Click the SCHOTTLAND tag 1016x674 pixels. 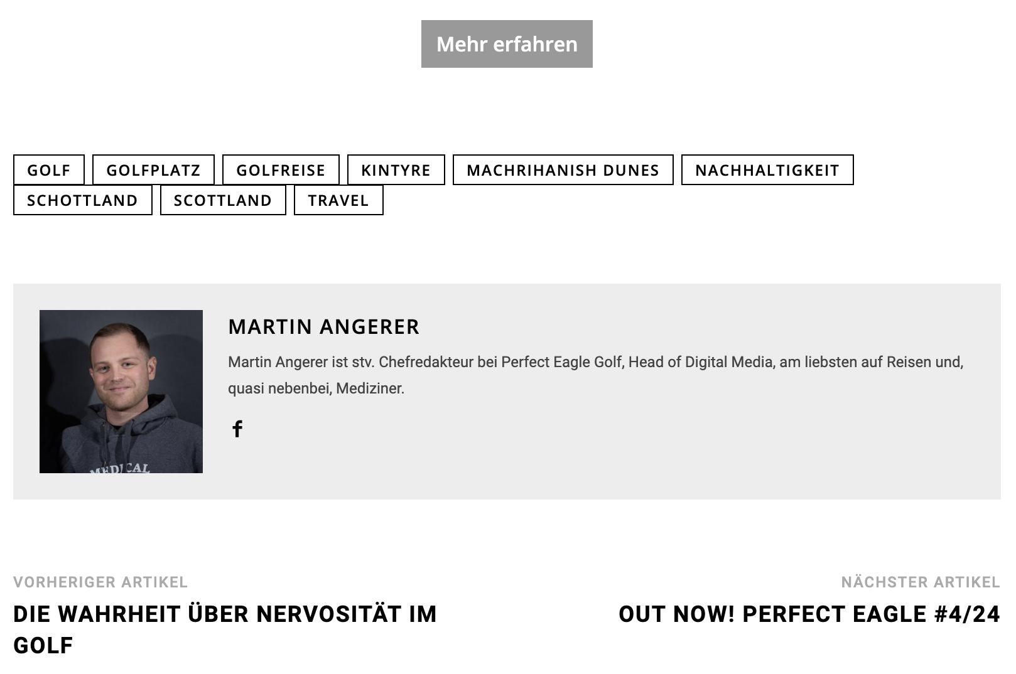click(x=83, y=200)
